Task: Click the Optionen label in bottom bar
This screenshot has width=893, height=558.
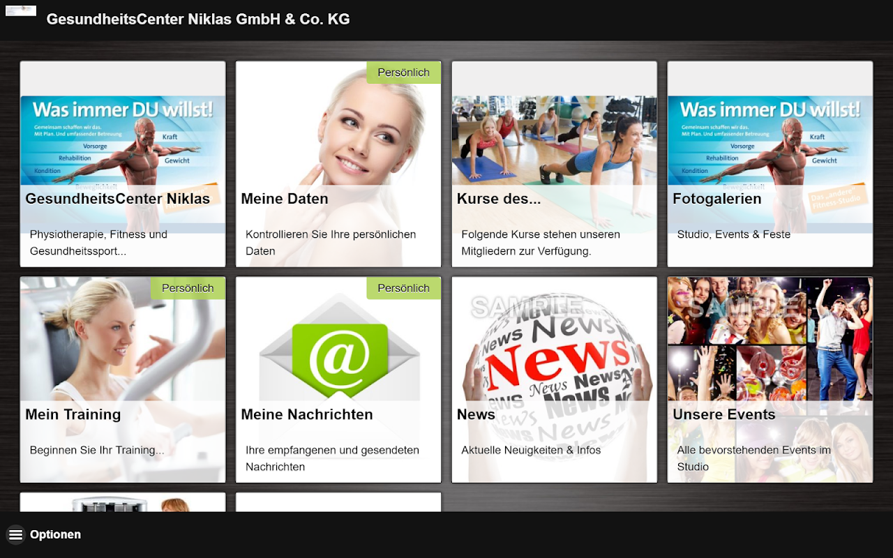Action: pos(55,535)
